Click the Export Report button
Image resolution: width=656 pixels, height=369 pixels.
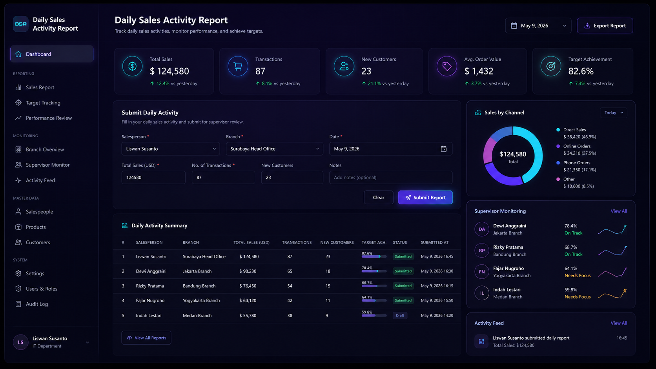coord(605,25)
